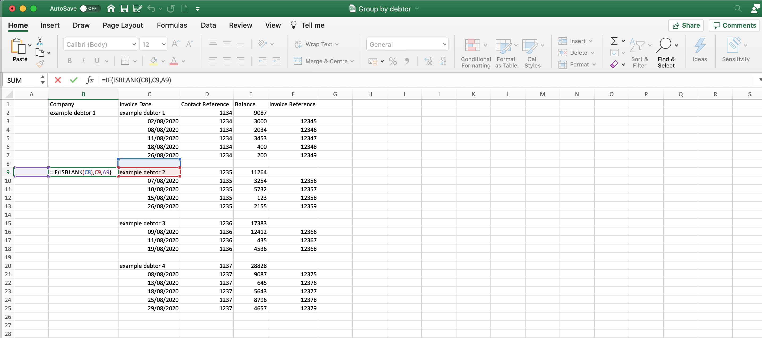Click the AutoSum sigma icon
The image size is (762, 338).
tap(614, 41)
